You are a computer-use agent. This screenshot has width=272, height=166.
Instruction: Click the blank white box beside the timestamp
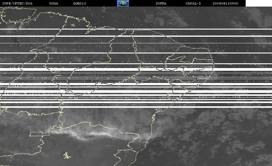pos(259,3)
